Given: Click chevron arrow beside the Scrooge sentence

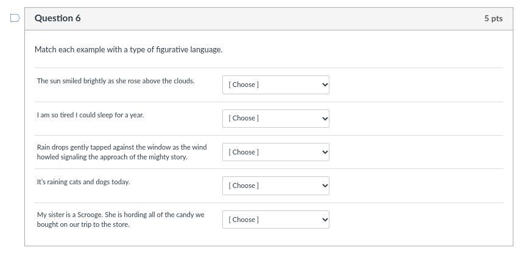Looking at the screenshot, I should 325,220.
